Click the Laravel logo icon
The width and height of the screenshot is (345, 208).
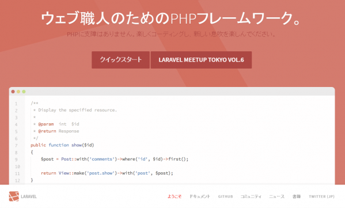click(14, 196)
